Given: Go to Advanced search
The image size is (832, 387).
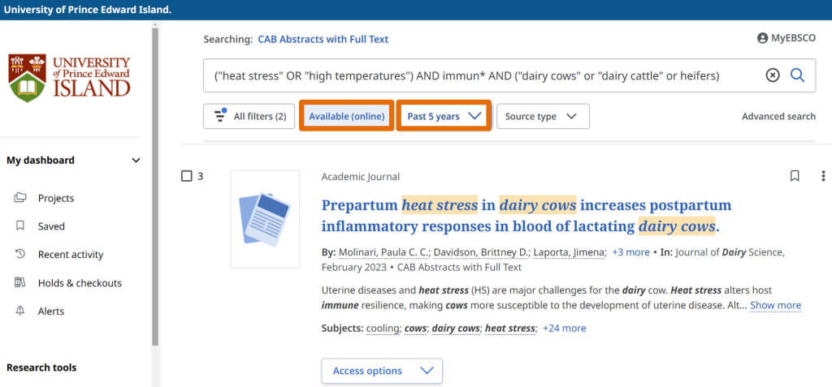Looking at the screenshot, I should pos(778,116).
